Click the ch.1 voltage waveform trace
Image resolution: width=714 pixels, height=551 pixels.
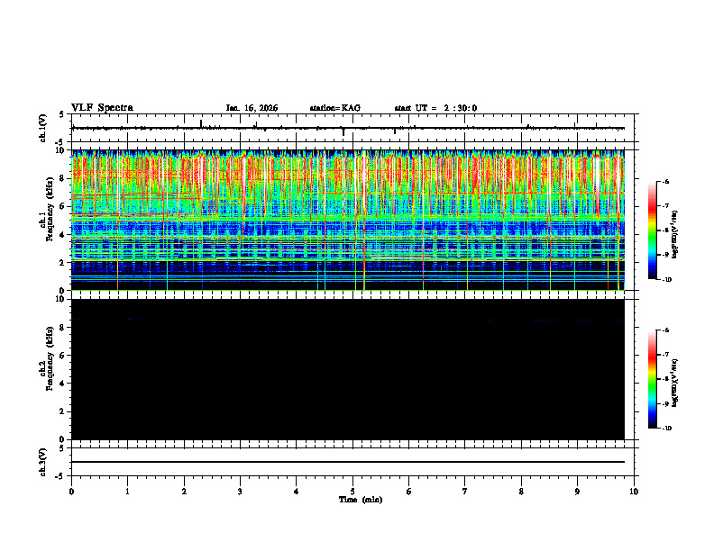coord(347,128)
